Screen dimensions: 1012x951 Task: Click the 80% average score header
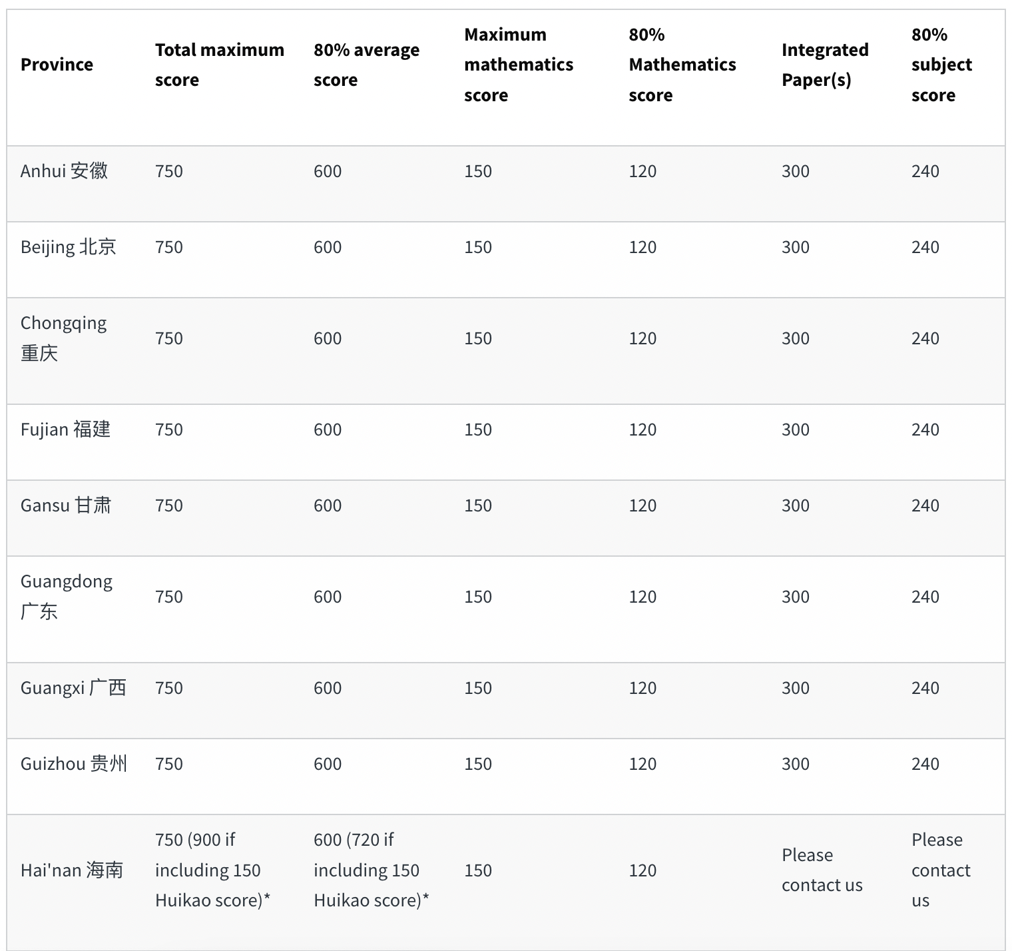click(366, 65)
